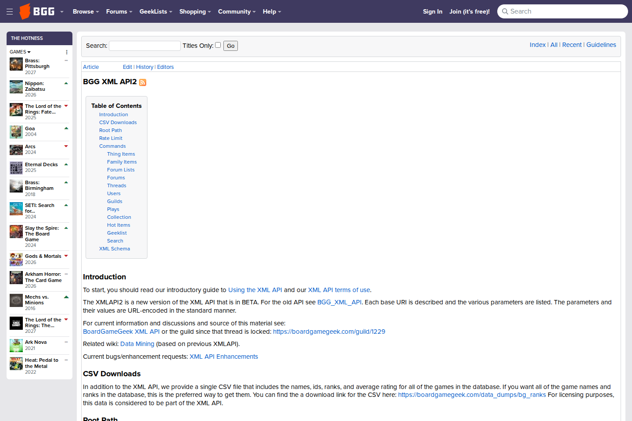Click the magnifying glass in the top search bar
Image resolution: width=632 pixels, height=421 pixels.
505,11
